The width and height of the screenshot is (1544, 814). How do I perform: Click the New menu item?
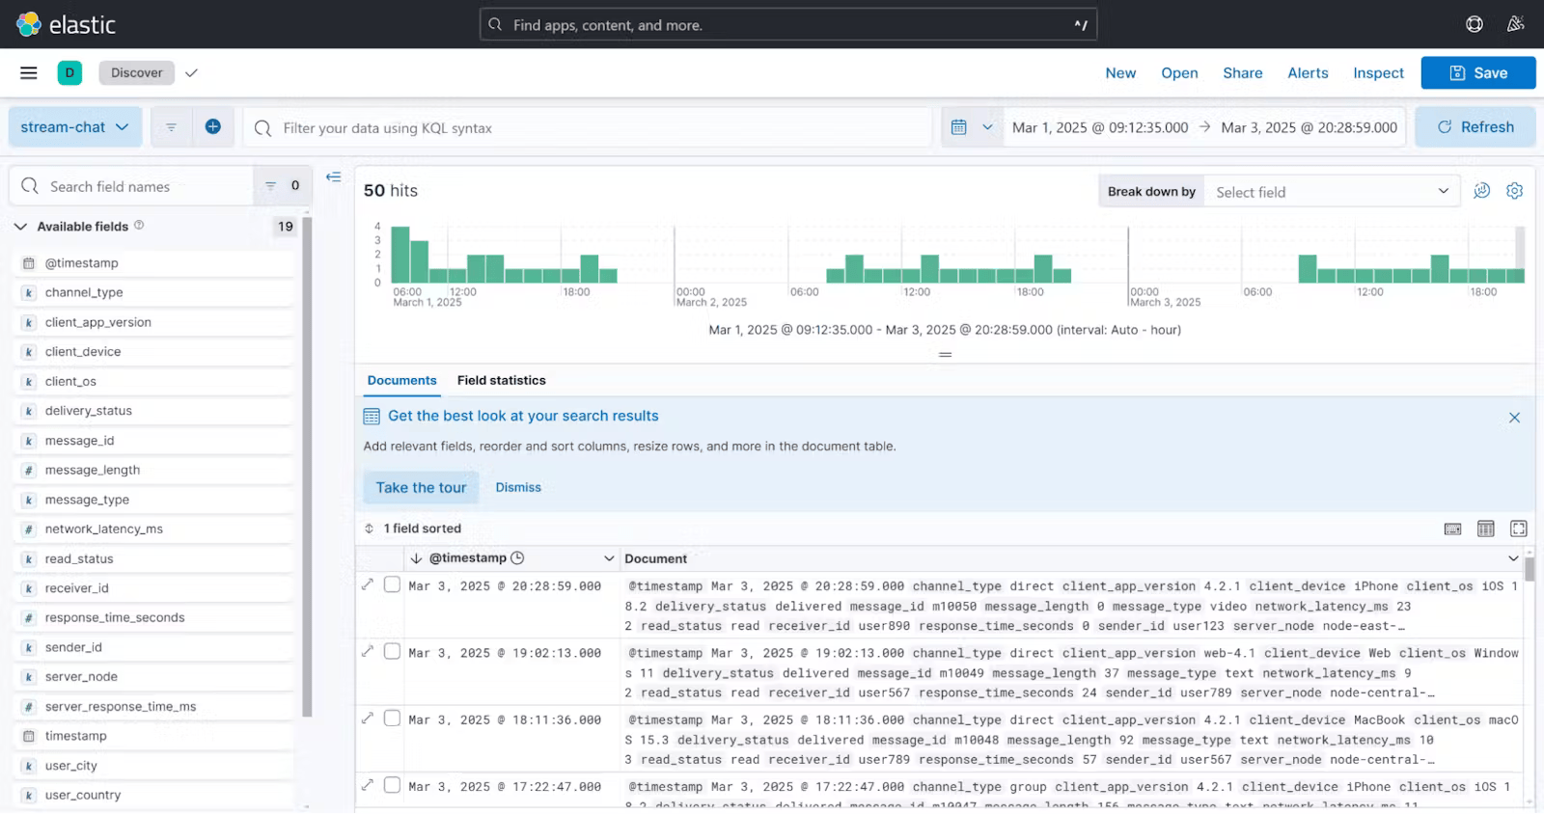[1120, 72]
